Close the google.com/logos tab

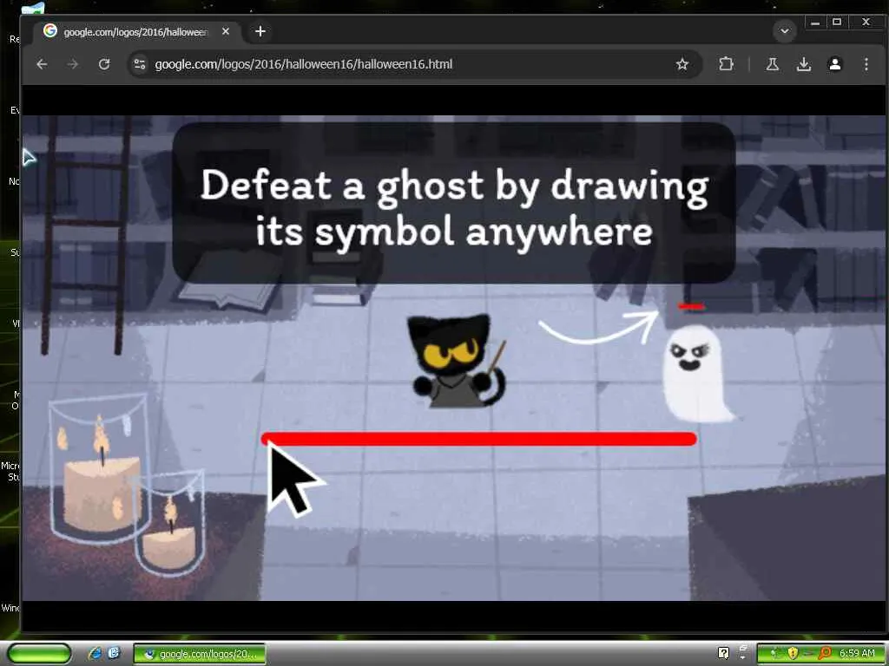(x=226, y=32)
